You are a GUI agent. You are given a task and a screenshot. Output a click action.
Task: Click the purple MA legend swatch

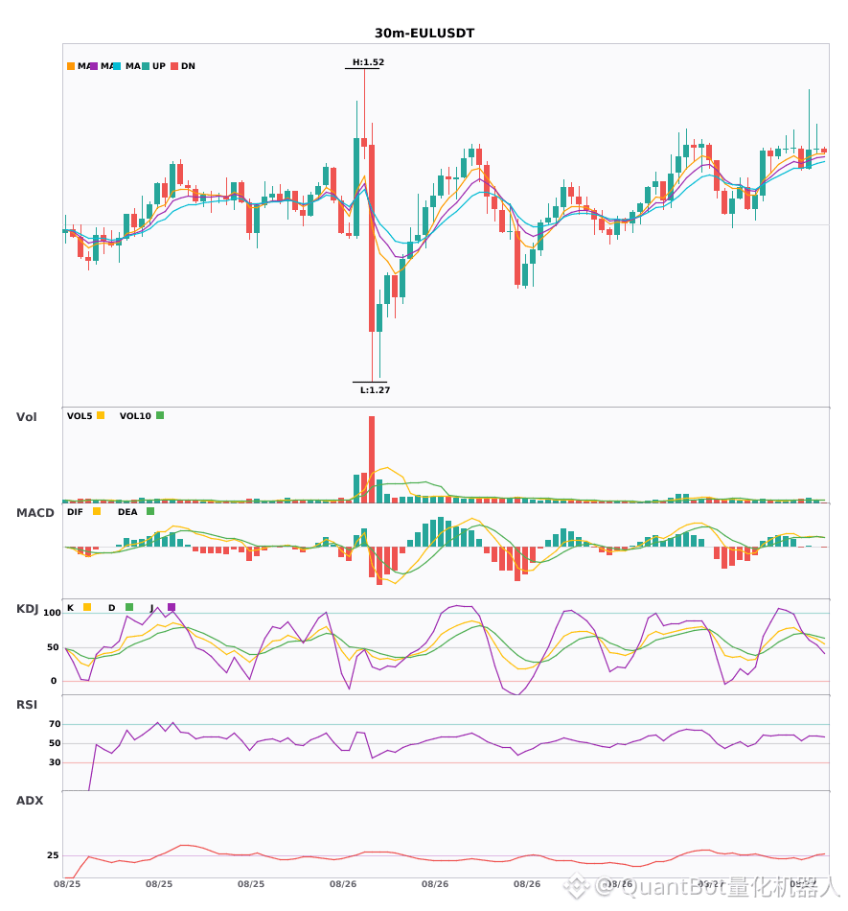point(94,66)
